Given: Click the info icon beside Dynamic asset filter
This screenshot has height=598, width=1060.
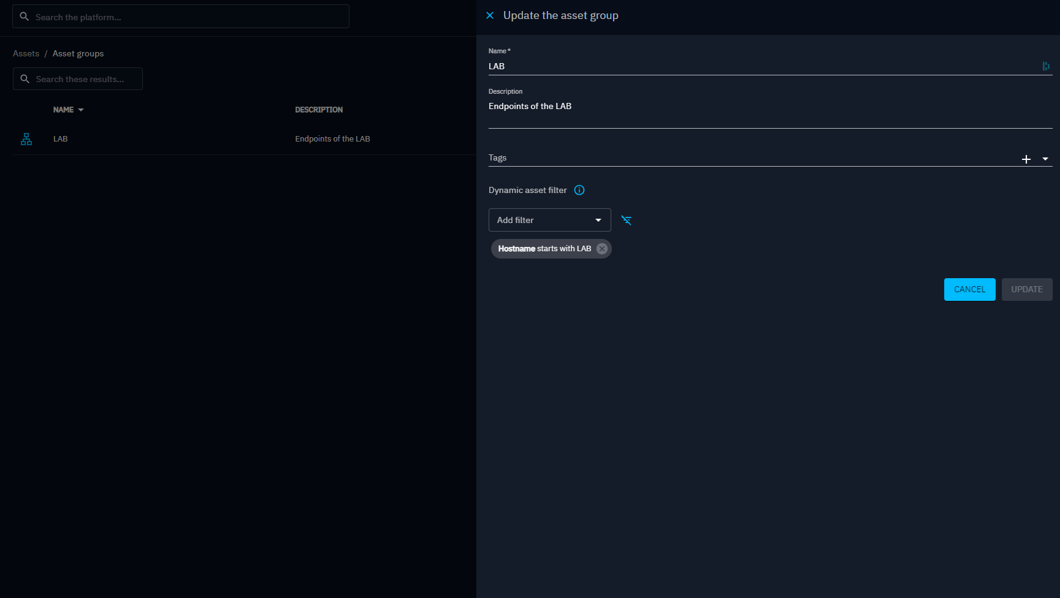Looking at the screenshot, I should tap(579, 190).
